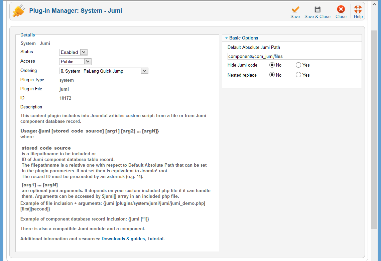Image resolution: width=381 pixels, height=261 pixels.
Task: Select No for Nested replace
Action: (x=272, y=75)
